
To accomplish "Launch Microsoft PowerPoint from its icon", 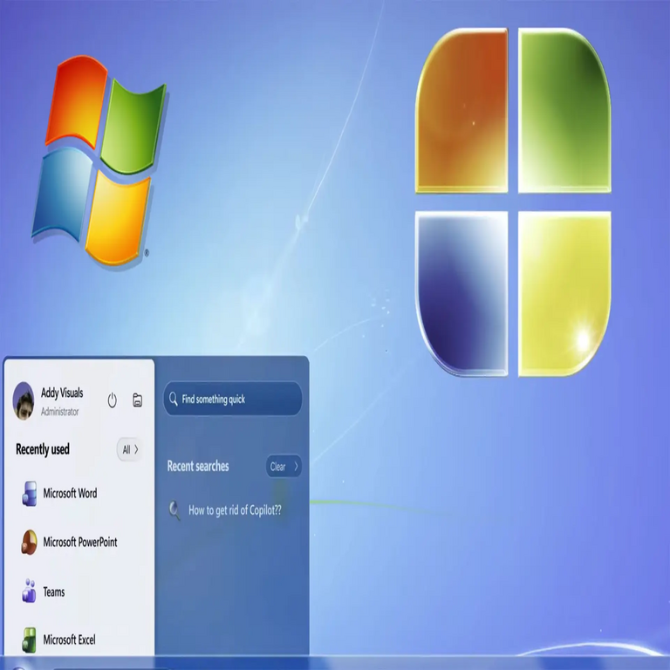I will [x=29, y=543].
